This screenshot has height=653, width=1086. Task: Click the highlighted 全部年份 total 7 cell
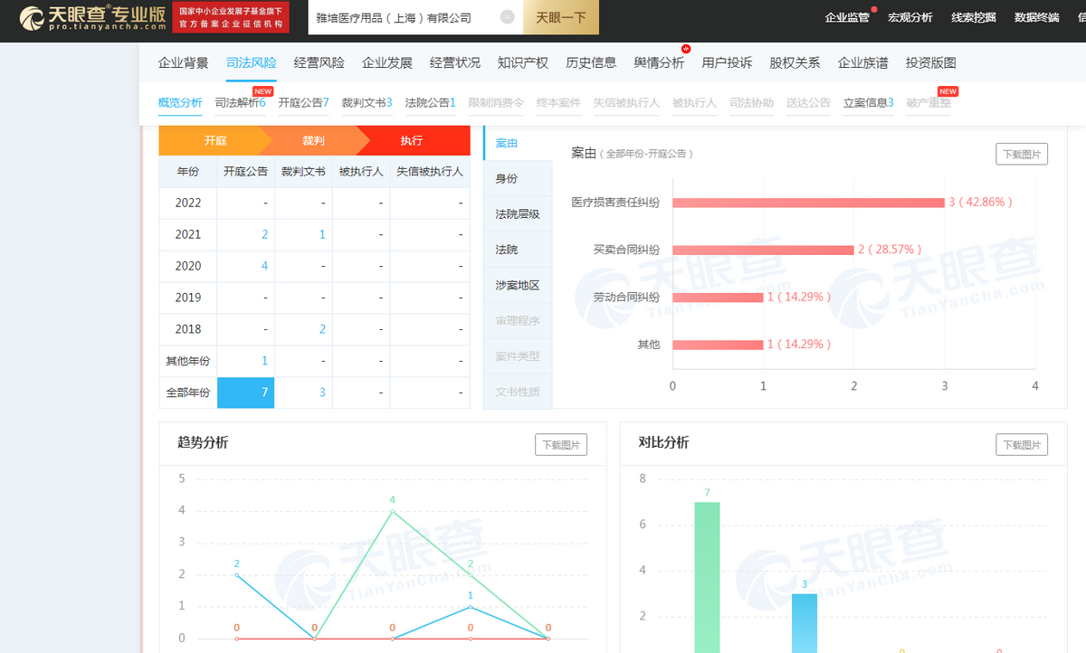pyautogui.click(x=245, y=393)
